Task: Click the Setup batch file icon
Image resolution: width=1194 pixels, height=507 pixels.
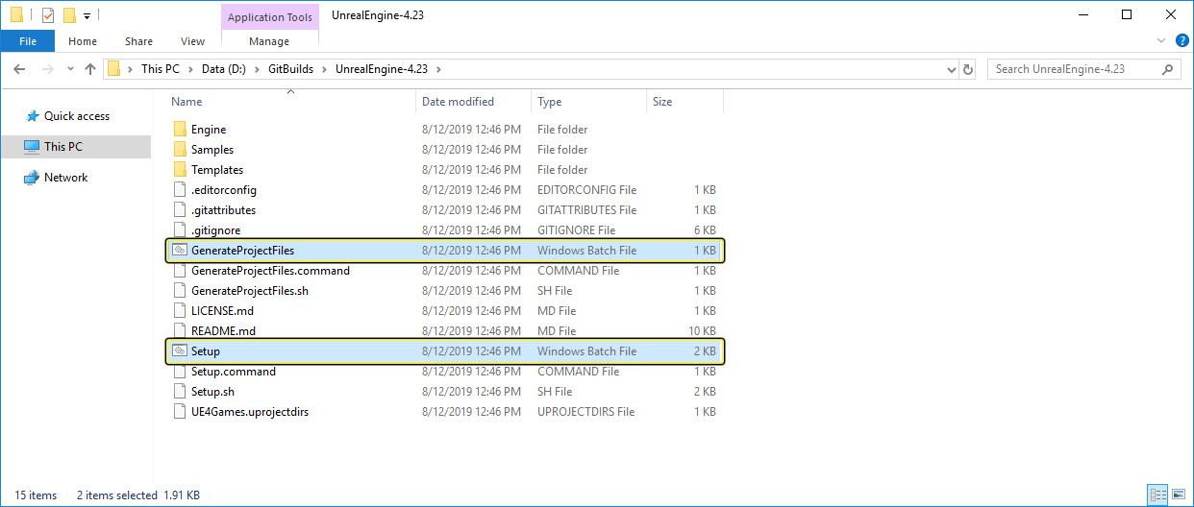Action: tap(179, 351)
